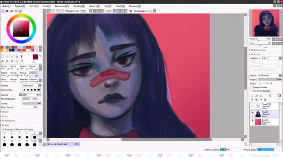Expand the Текст. section in brush settings
The height and width of the screenshot is (159, 283).
4,116
